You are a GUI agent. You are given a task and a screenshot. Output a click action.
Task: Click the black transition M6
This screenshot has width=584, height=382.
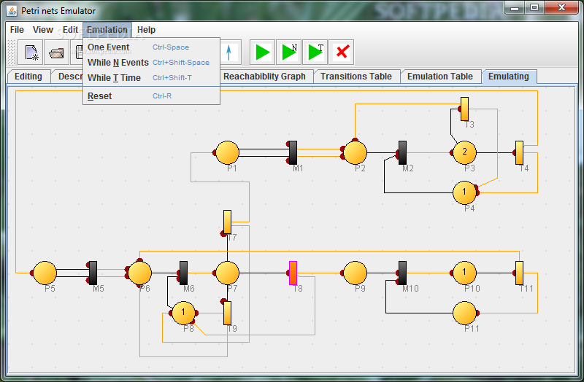(184, 273)
